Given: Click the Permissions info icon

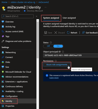Looking at the screenshot, I should [x=56, y=61].
